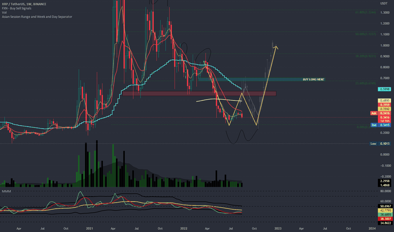Screen dimensions: 394x232
Task: Click the 'Ask' price label
Action: coord(374,113)
